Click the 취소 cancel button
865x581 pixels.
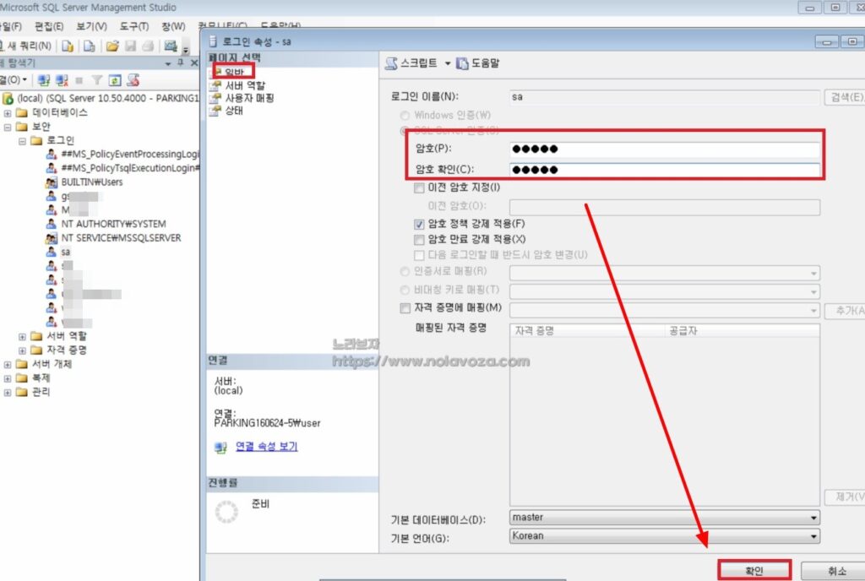[835, 571]
